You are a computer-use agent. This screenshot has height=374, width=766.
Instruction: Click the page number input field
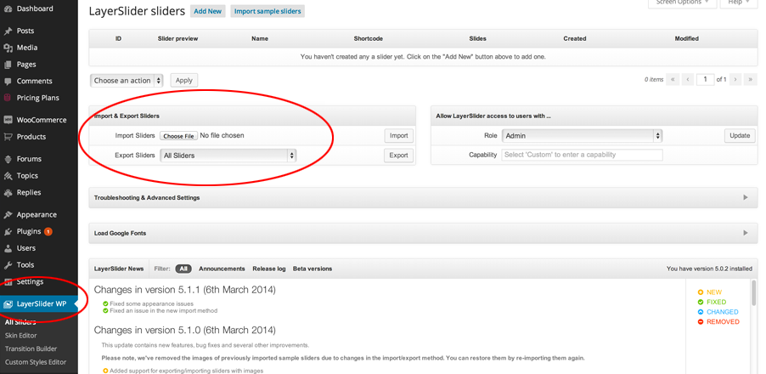coord(706,79)
